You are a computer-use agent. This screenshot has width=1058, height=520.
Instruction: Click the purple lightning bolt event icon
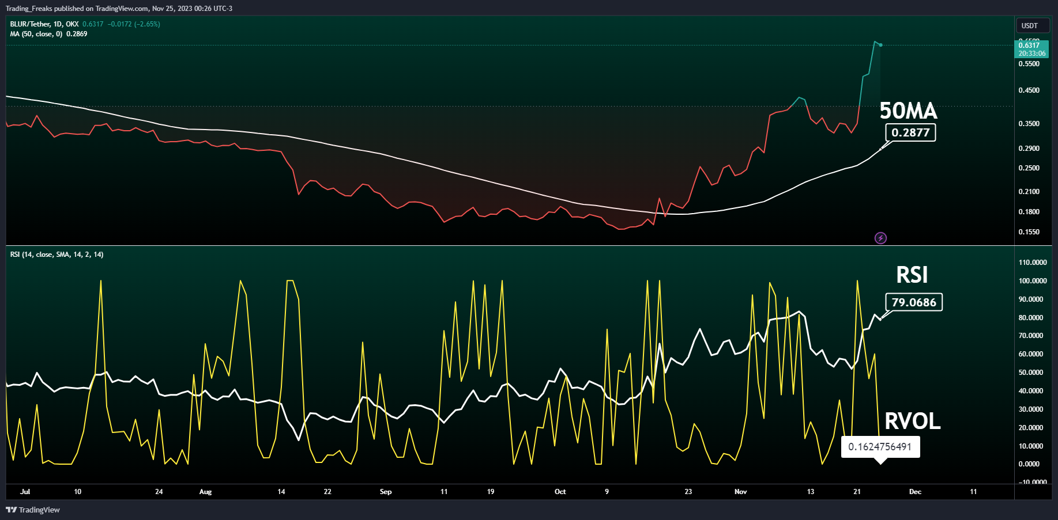click(x=880, y=238)
